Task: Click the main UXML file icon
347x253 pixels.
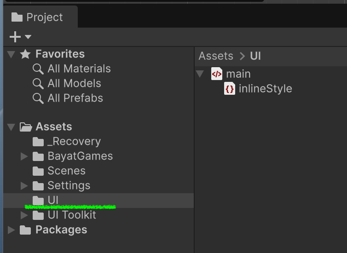Action: [x=217, y=74]
